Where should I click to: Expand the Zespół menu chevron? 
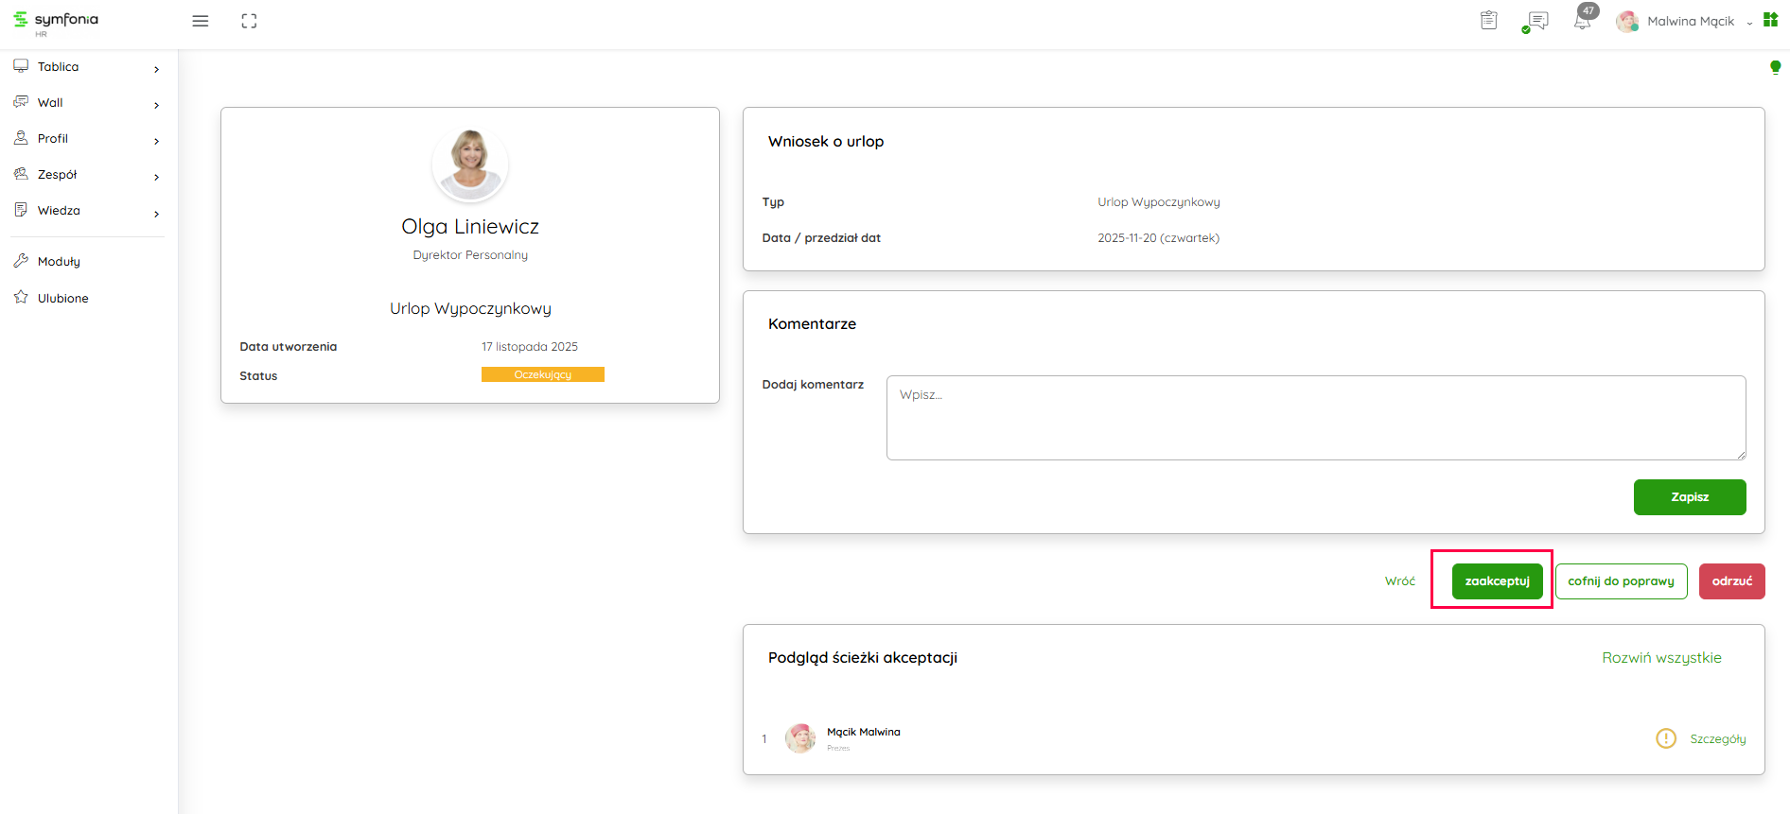coord(156,177)
